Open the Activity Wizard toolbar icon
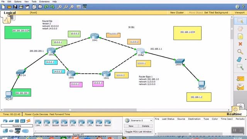The height and width of the screenshot is (139, 247). 27,7
